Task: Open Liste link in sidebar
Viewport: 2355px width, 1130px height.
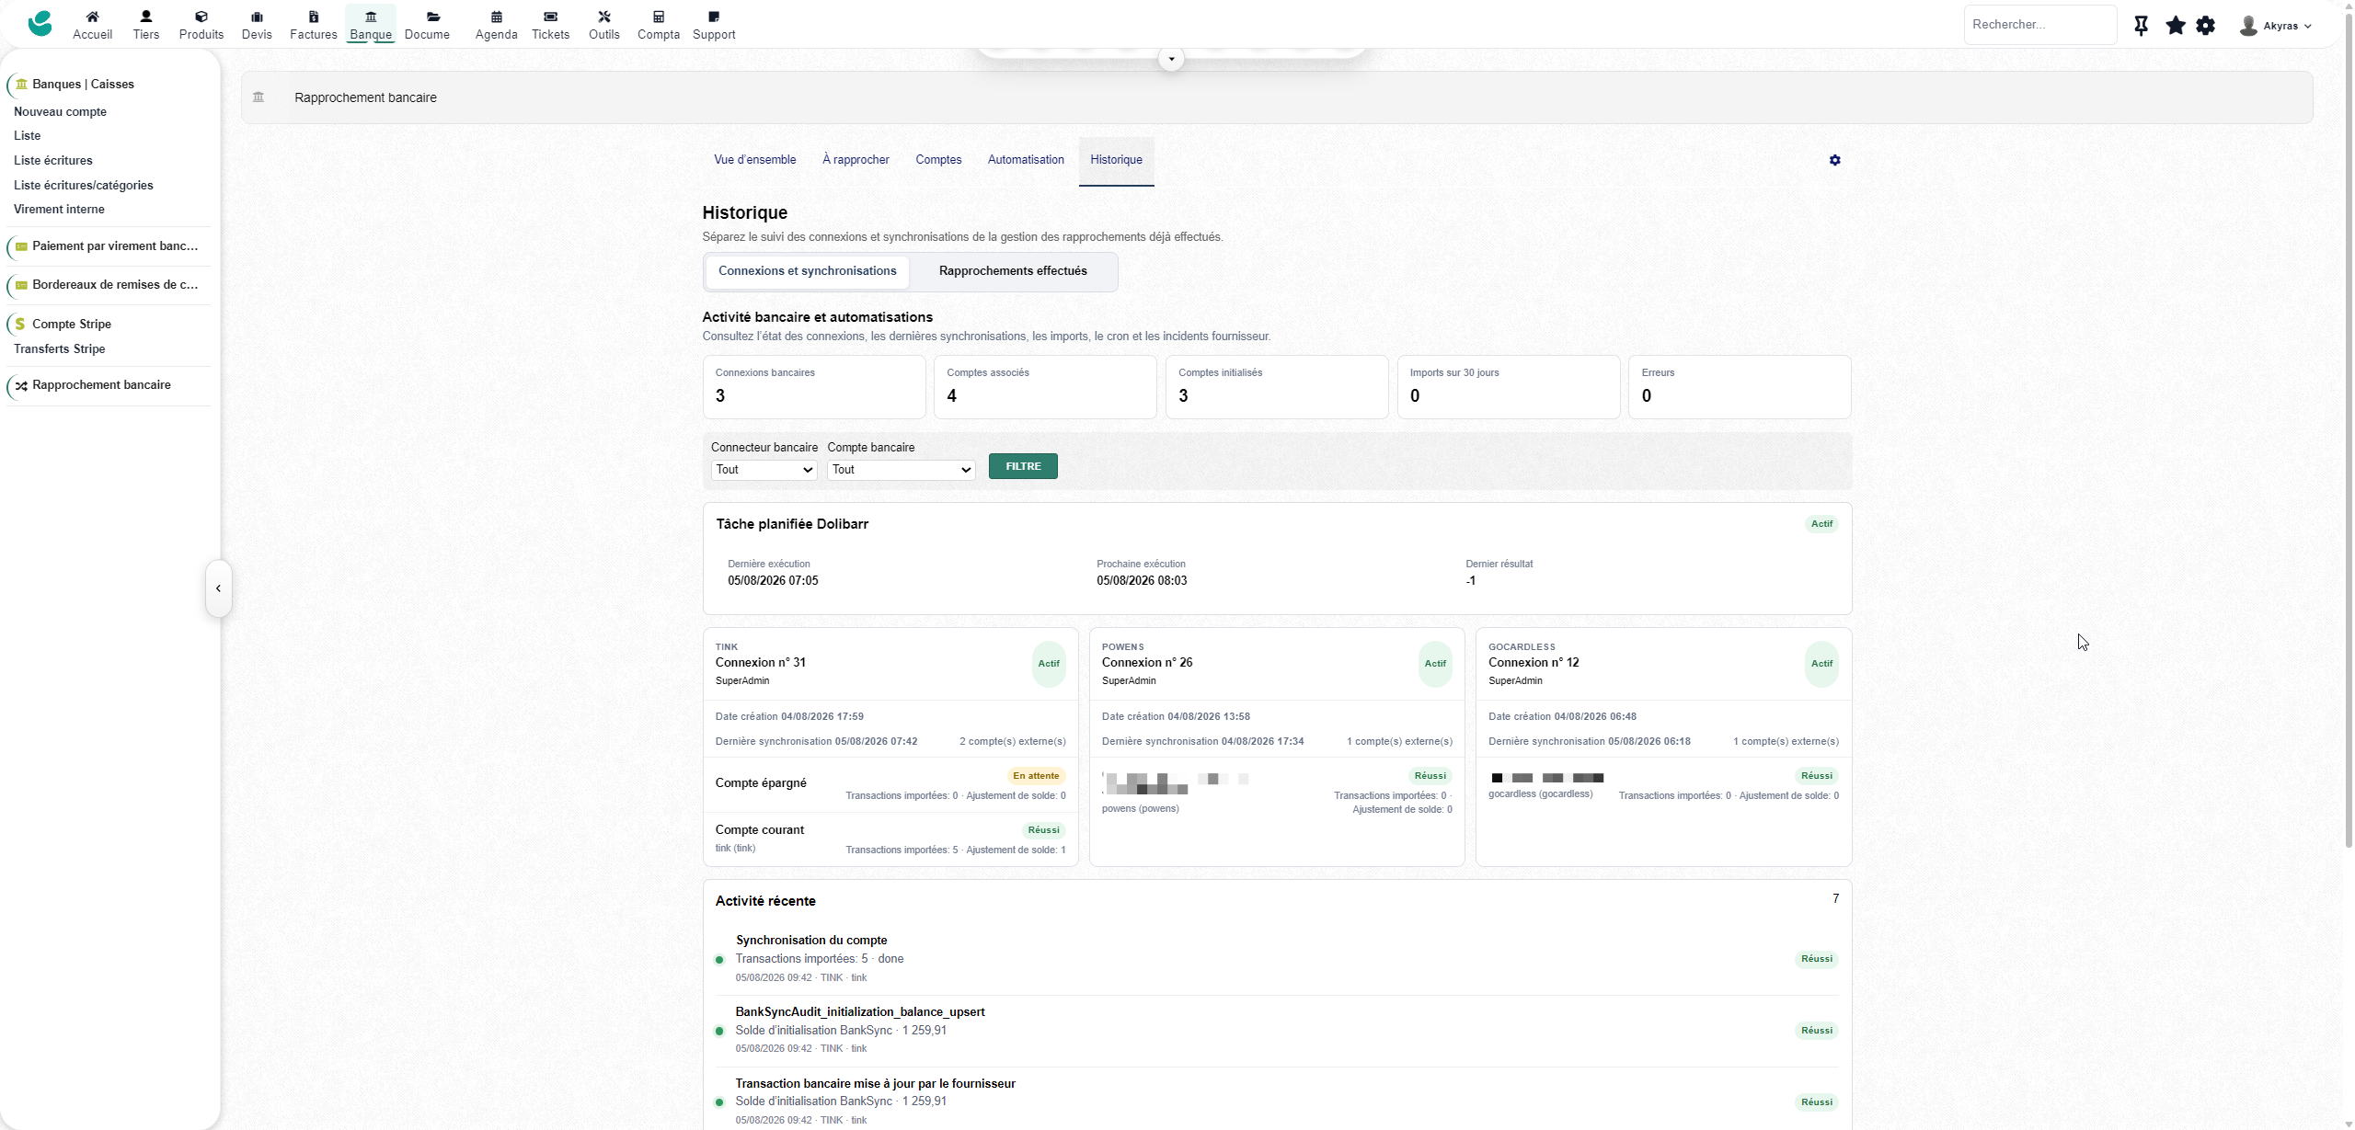Action: [27, 135]
